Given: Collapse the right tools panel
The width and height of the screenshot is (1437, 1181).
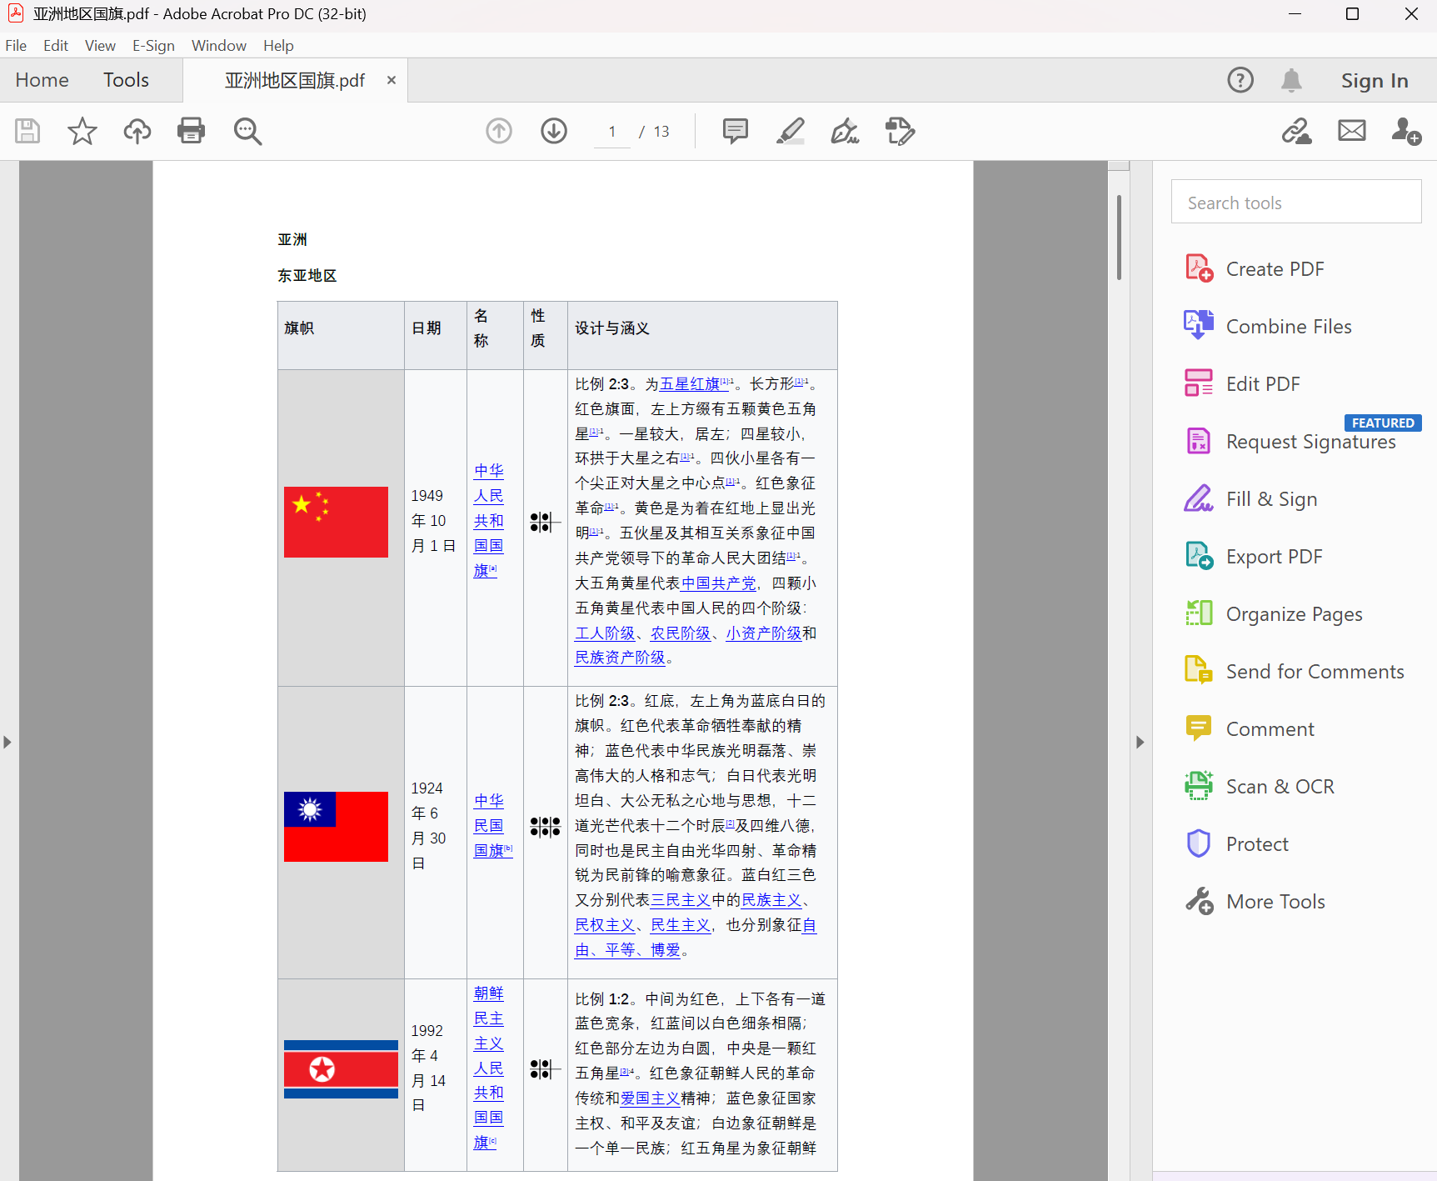Looking at the screenshot, I should [x=1140, y=743].
